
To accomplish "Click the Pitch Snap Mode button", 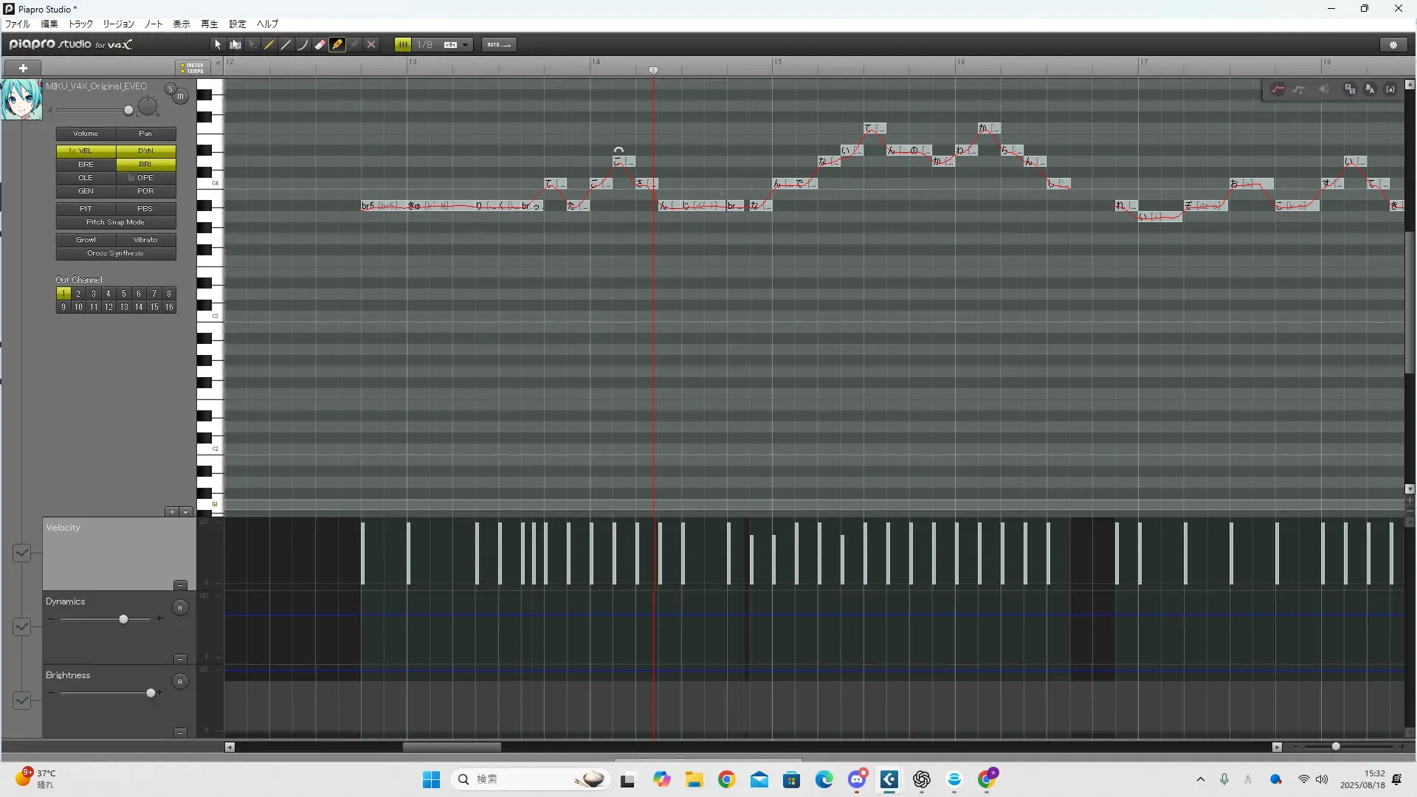I will [x=115, y=222].
